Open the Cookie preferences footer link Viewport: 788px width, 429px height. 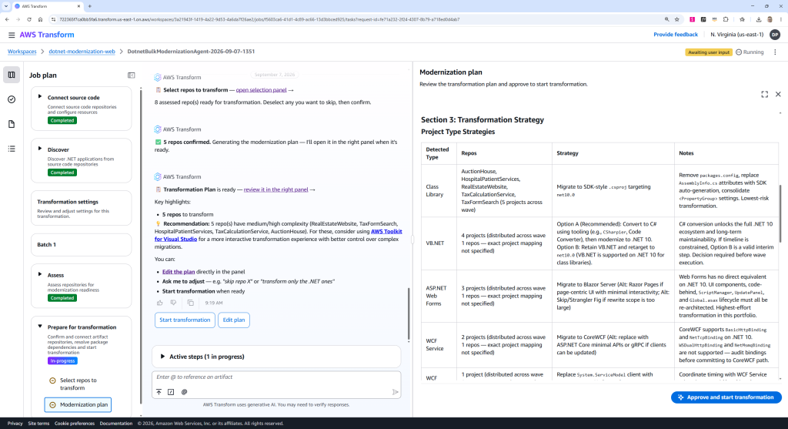(75, 424)
